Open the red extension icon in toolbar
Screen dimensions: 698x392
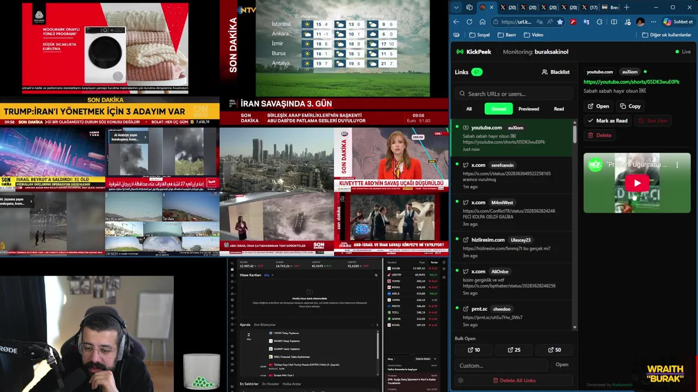(573, 22)
